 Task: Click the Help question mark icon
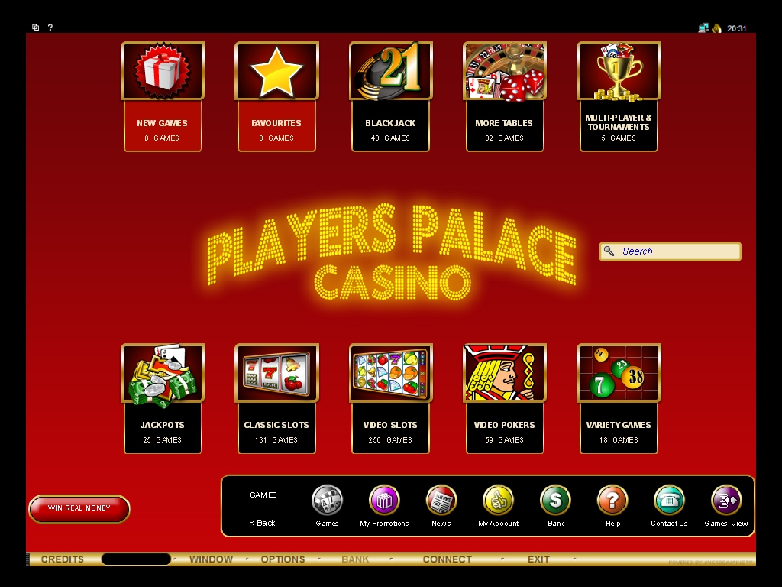click(612, 500)
